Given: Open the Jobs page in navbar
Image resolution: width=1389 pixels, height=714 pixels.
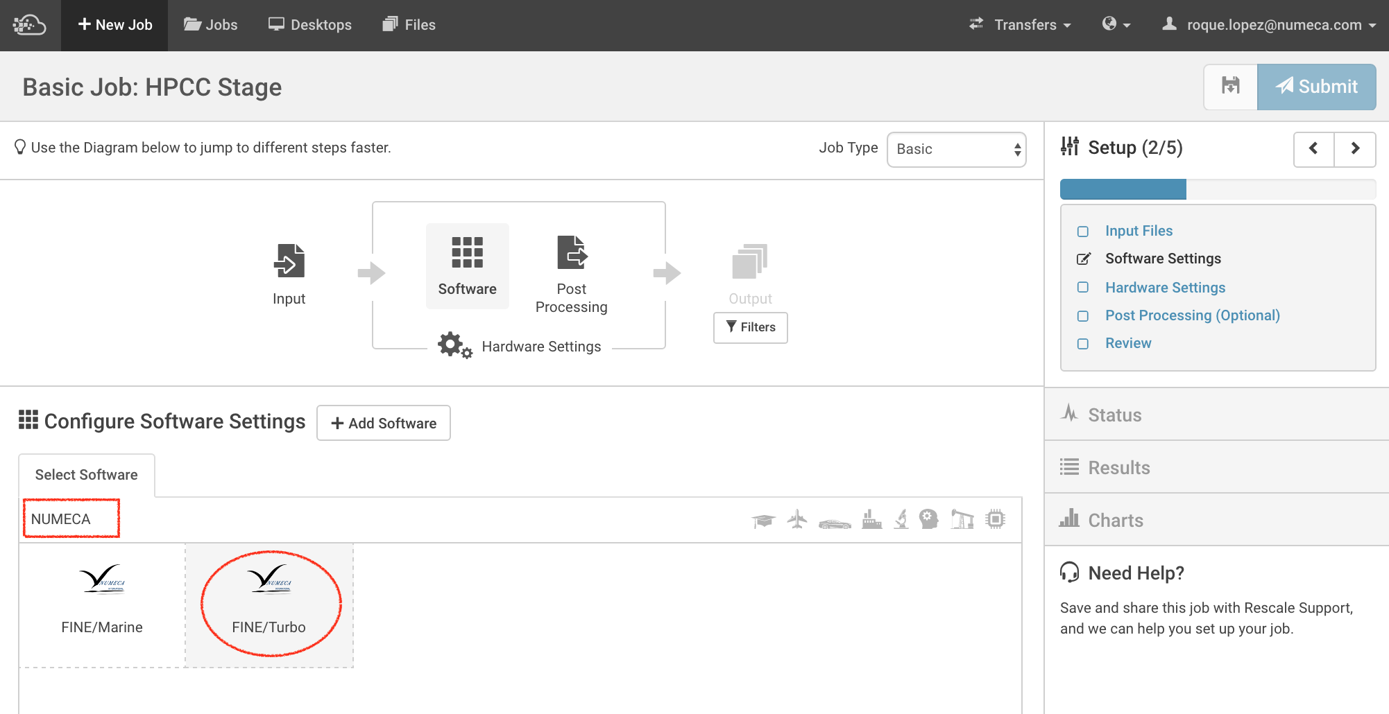Looking at the screenshot, I should click(211, 25).
